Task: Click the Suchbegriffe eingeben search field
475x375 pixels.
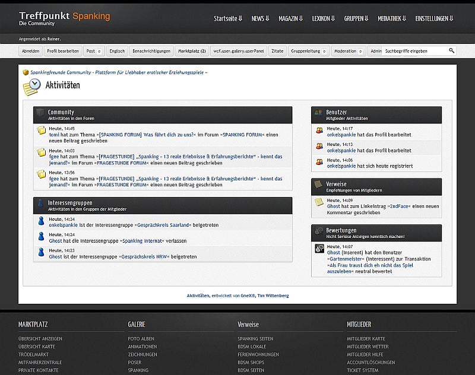Action: pos(414,51)
